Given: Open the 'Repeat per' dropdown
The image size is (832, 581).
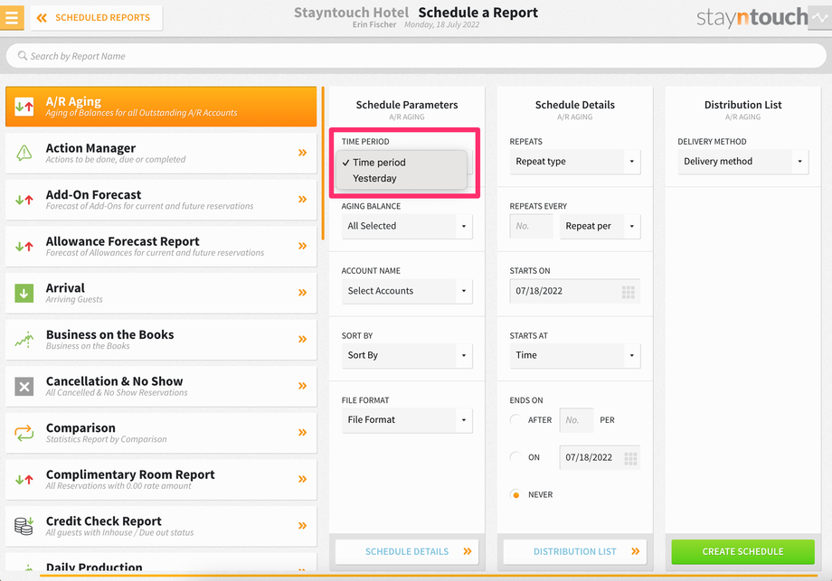Looking at the screenshot, I should [600, 227].
